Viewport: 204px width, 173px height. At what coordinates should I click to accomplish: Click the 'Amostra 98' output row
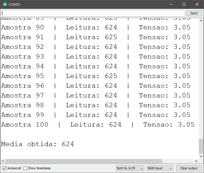point(96,105)
